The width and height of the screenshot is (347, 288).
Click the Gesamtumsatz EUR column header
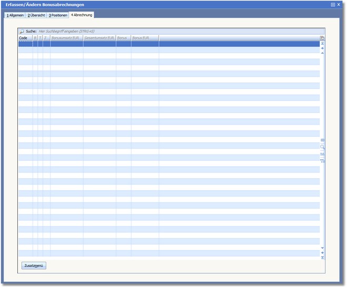pos(99,38)
